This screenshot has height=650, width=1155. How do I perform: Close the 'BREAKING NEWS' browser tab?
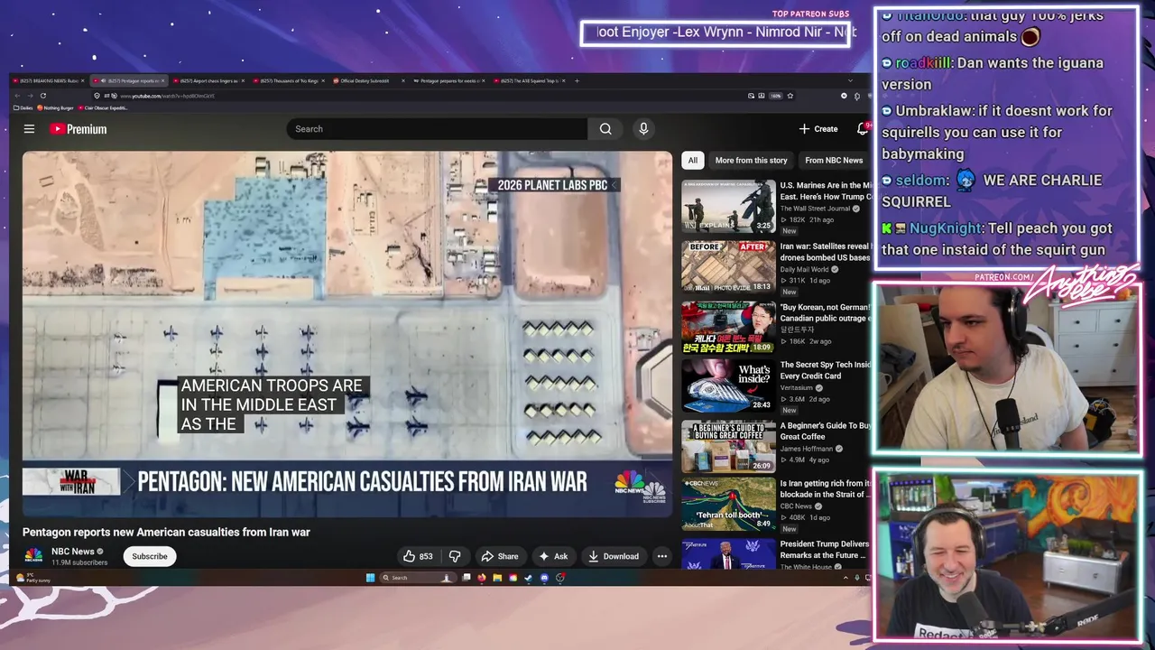coord(82,80)
